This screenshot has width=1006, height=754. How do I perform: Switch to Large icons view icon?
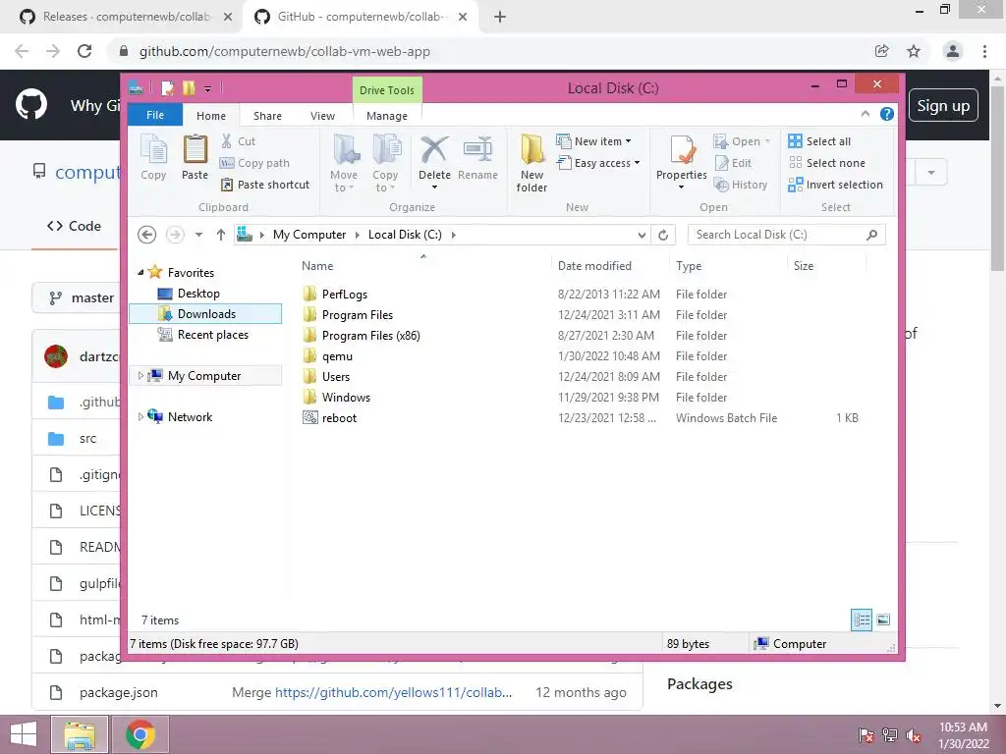click(x=883, y=619)
